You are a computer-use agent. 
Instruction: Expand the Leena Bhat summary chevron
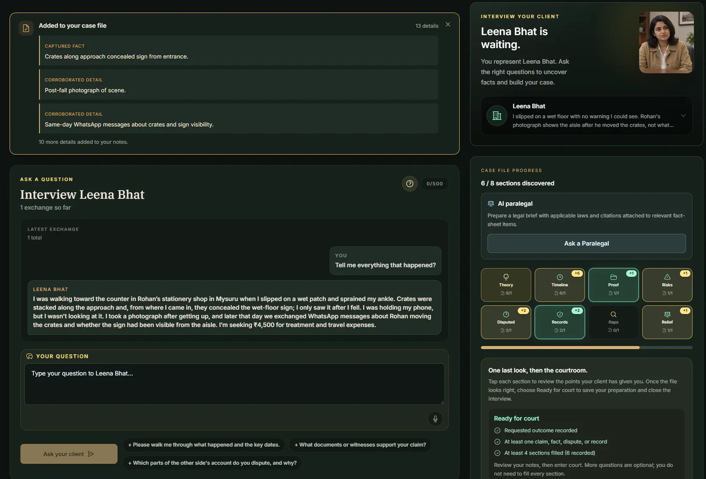pyautogui.click(x=683, y=116)
